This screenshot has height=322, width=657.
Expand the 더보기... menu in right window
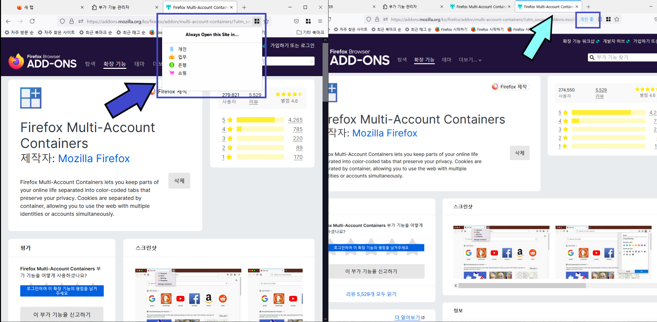tap(470, 60)
